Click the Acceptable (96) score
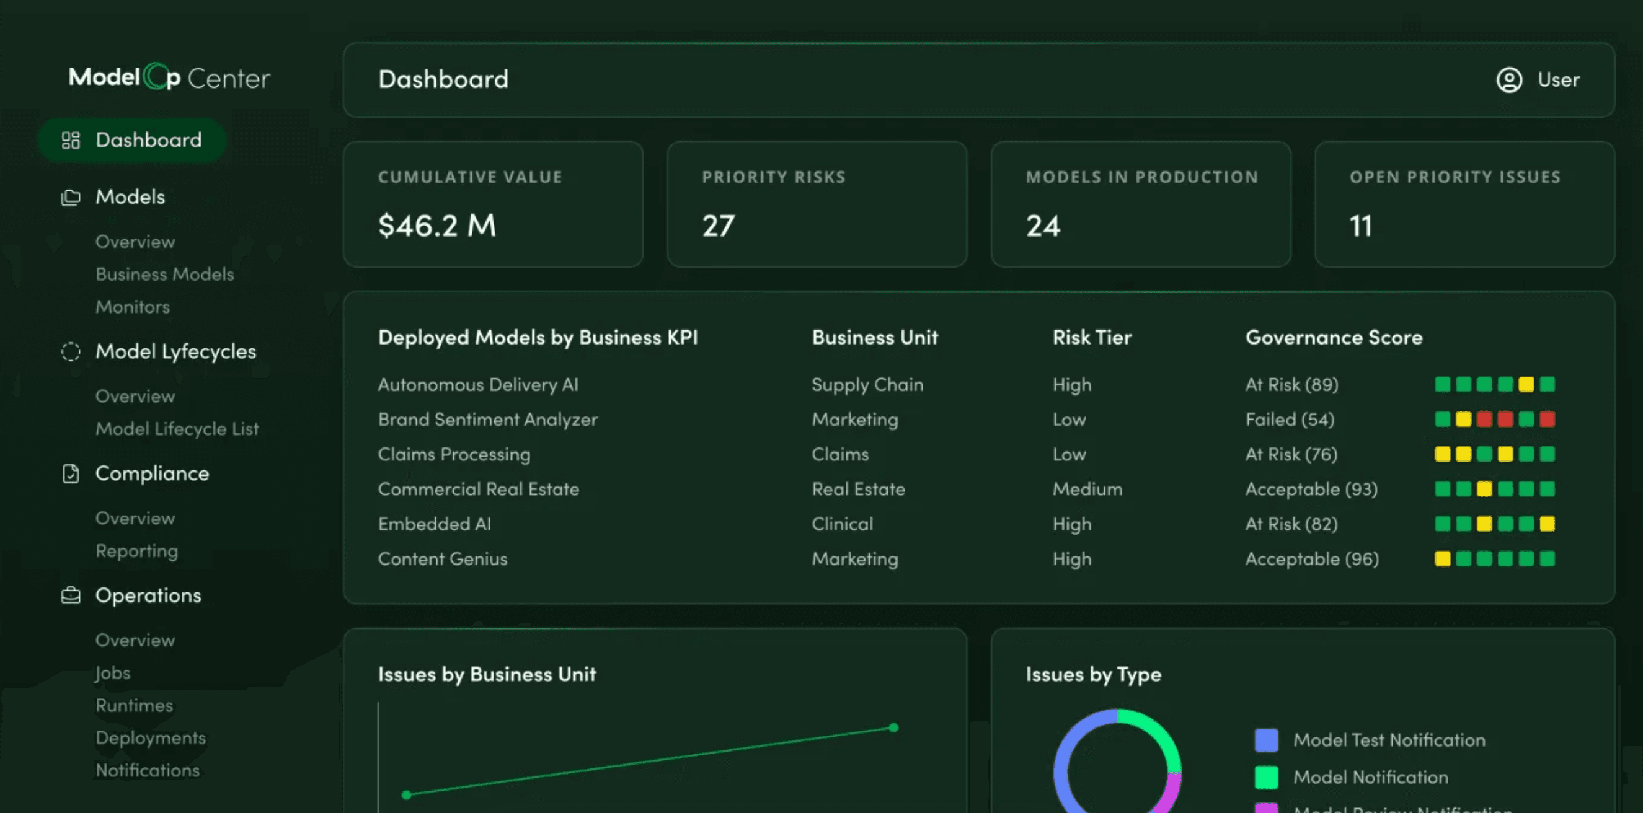Image resolution: width=1643 pixels, height=813 pixels. [1312, 559]
